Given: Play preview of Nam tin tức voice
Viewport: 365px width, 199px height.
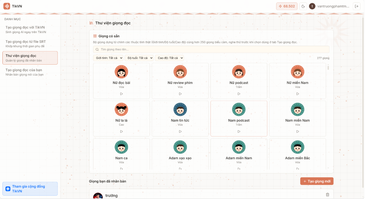Looking at the screenshot, I should pyautogui.click(x=180, y=131).
